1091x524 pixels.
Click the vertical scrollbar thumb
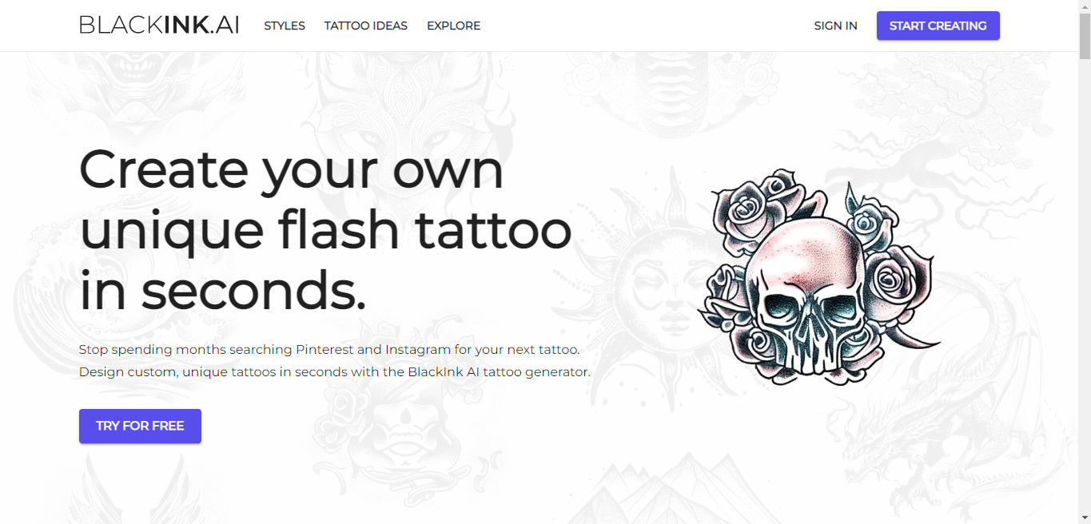point(1085,36)
